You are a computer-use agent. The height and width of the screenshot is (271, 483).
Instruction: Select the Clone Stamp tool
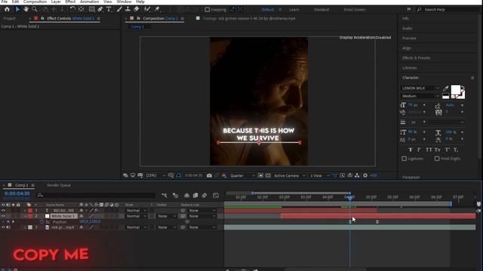click(128, 9)
